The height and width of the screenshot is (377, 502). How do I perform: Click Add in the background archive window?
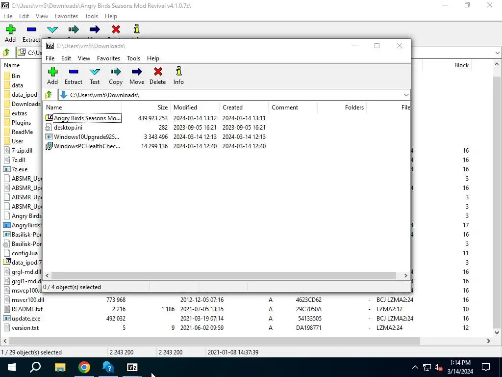(10, 34)
